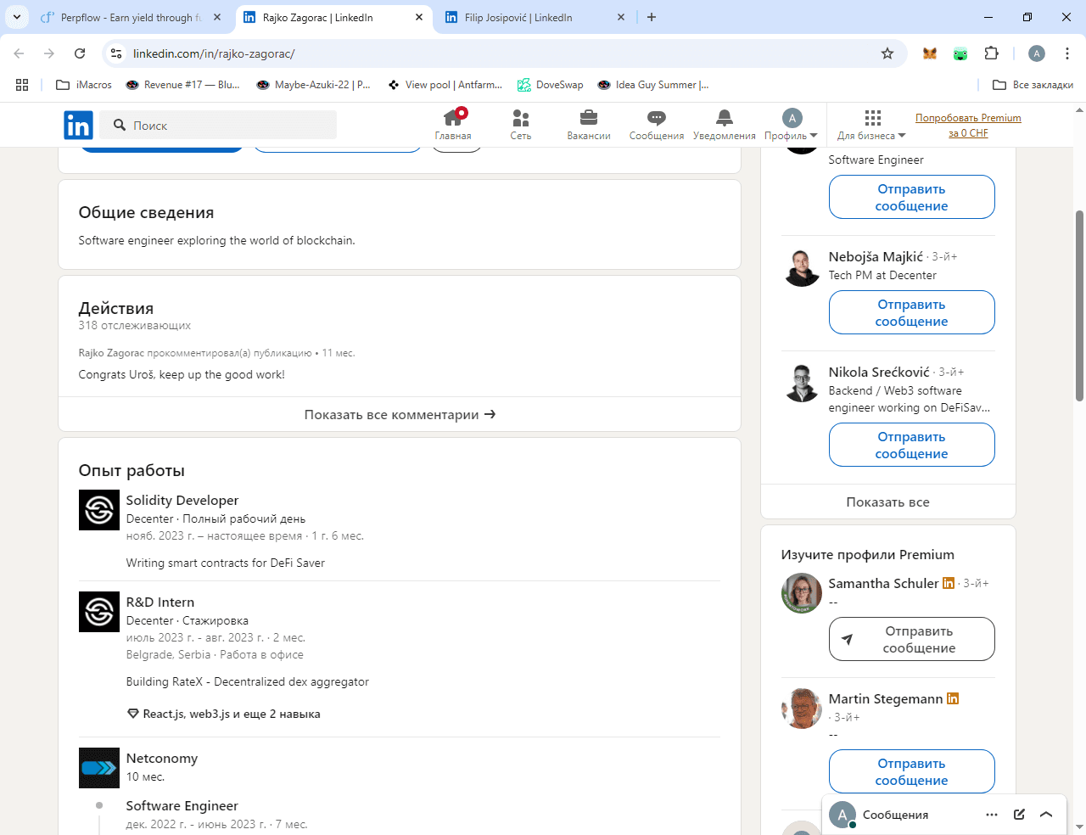Open messaging overlay options dots
Image resolution: width=1086 pixels, height=835 pixels.
click(x=992, y=815)
